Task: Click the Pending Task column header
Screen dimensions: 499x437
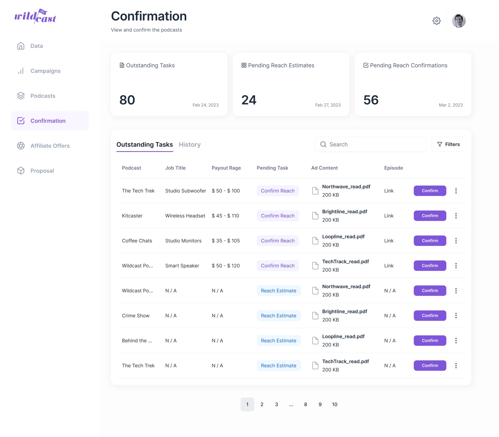Action: [x=272, y=168]
